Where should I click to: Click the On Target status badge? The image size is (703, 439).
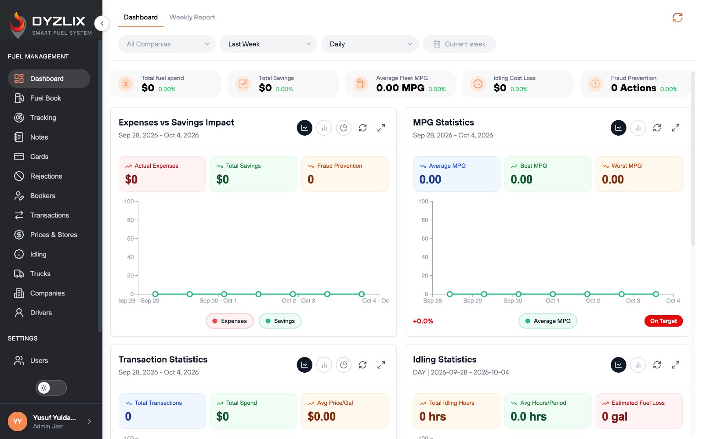663,321
